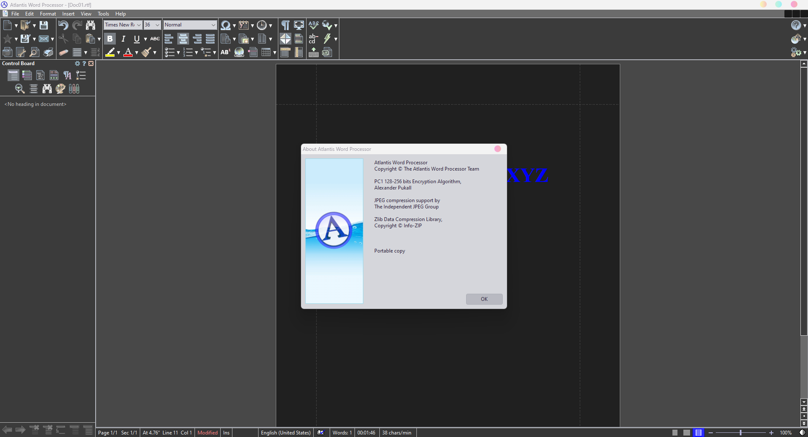
Task: Open the palette icon in Control Board
Action: pos(61,89)
